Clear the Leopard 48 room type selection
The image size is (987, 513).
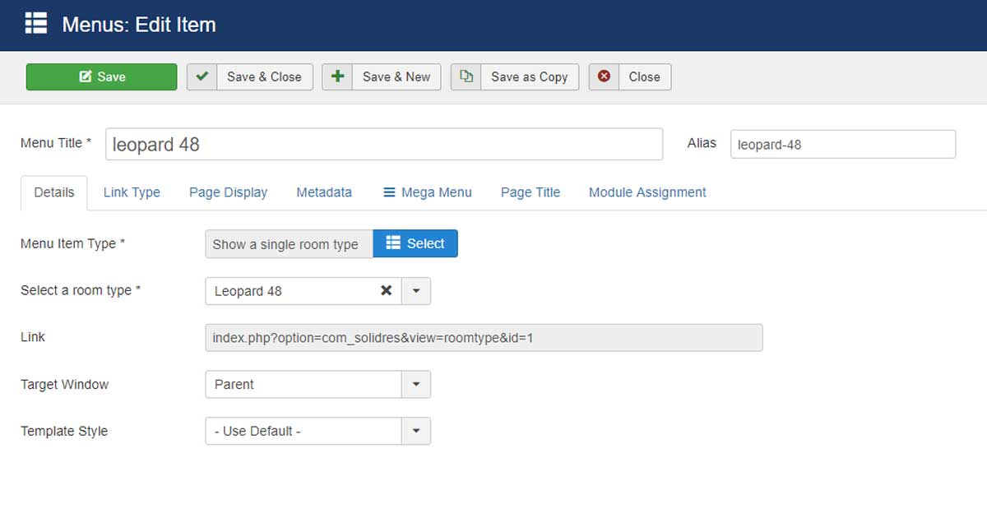[x=386, y=290]
